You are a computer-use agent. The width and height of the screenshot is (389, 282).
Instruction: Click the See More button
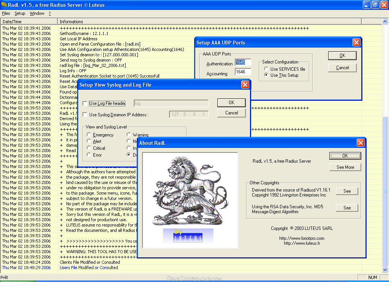345,167
